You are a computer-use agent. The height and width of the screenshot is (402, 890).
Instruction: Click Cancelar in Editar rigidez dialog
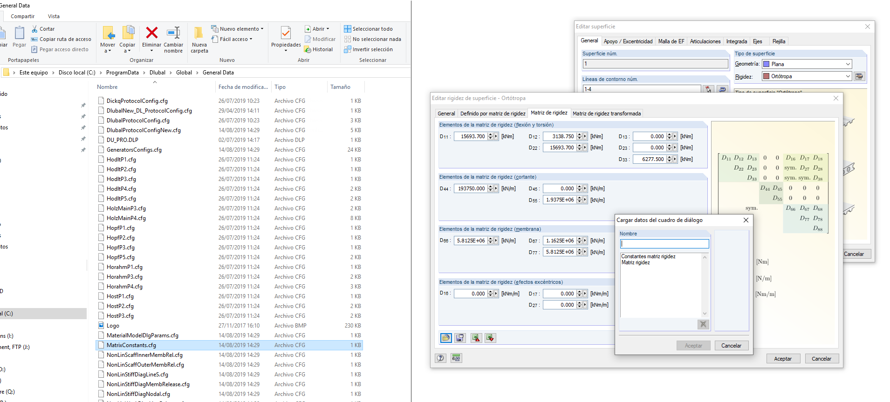pyautogui.click(x=821, y=359)
